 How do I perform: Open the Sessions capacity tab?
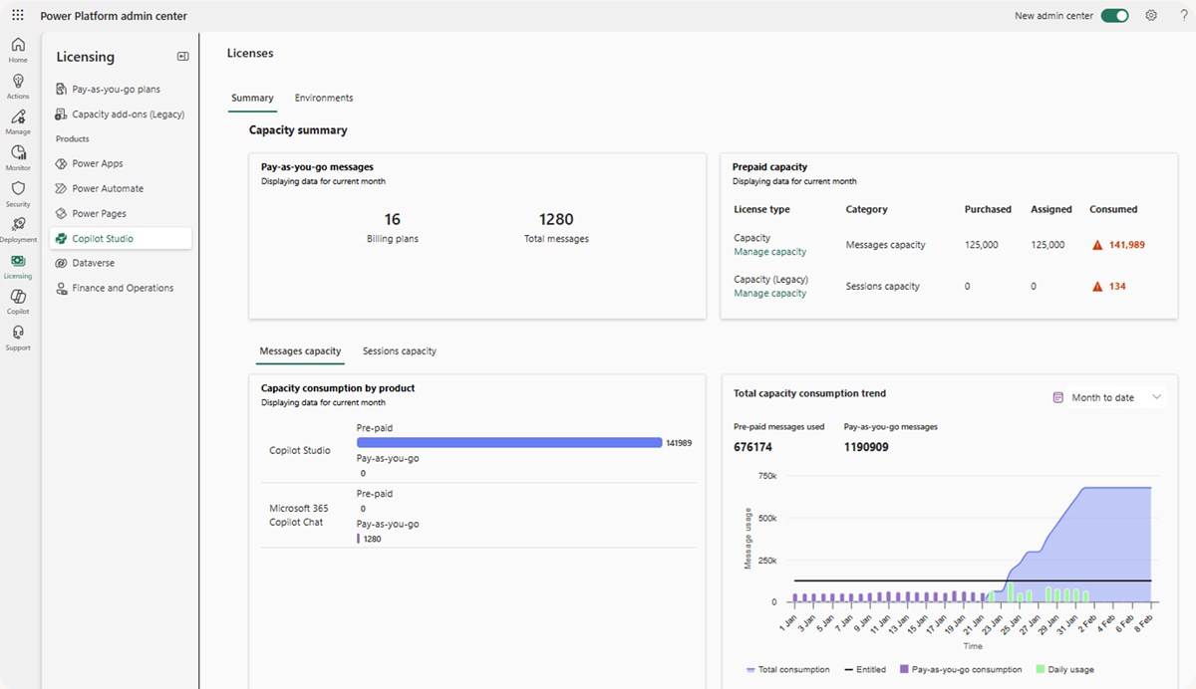click(x=399, y=350)
